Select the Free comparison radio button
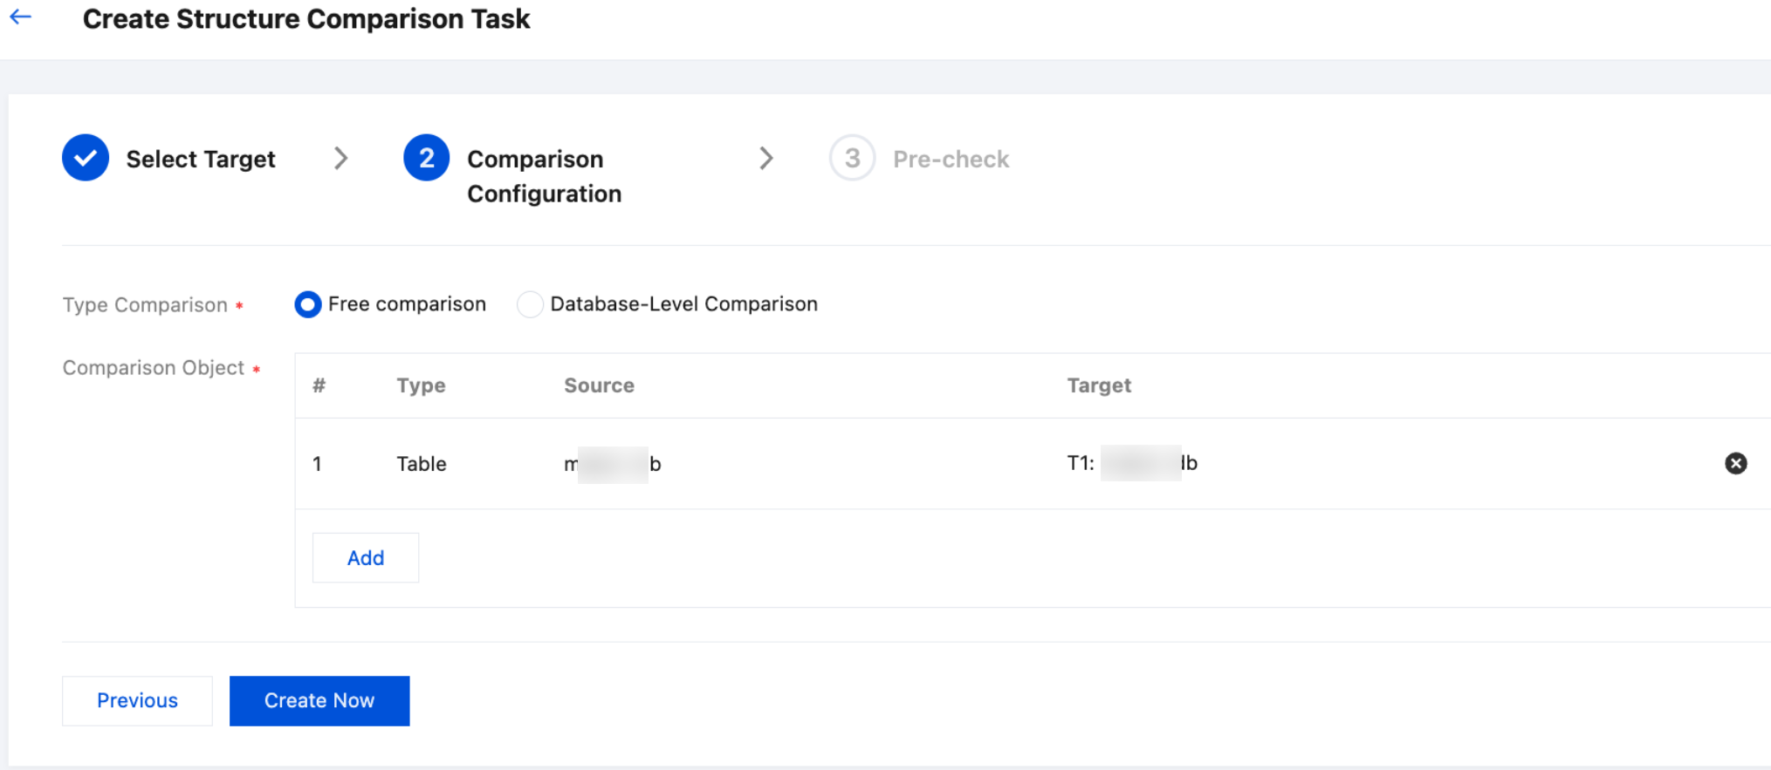 pos(308,304)
